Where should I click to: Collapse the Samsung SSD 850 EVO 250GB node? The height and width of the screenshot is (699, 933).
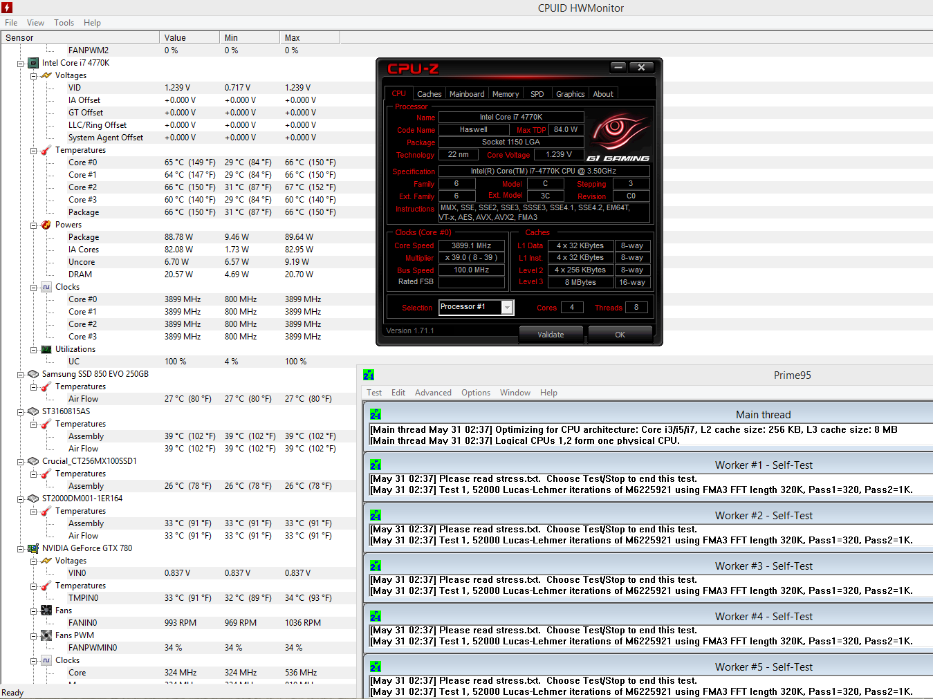(21, 374)
